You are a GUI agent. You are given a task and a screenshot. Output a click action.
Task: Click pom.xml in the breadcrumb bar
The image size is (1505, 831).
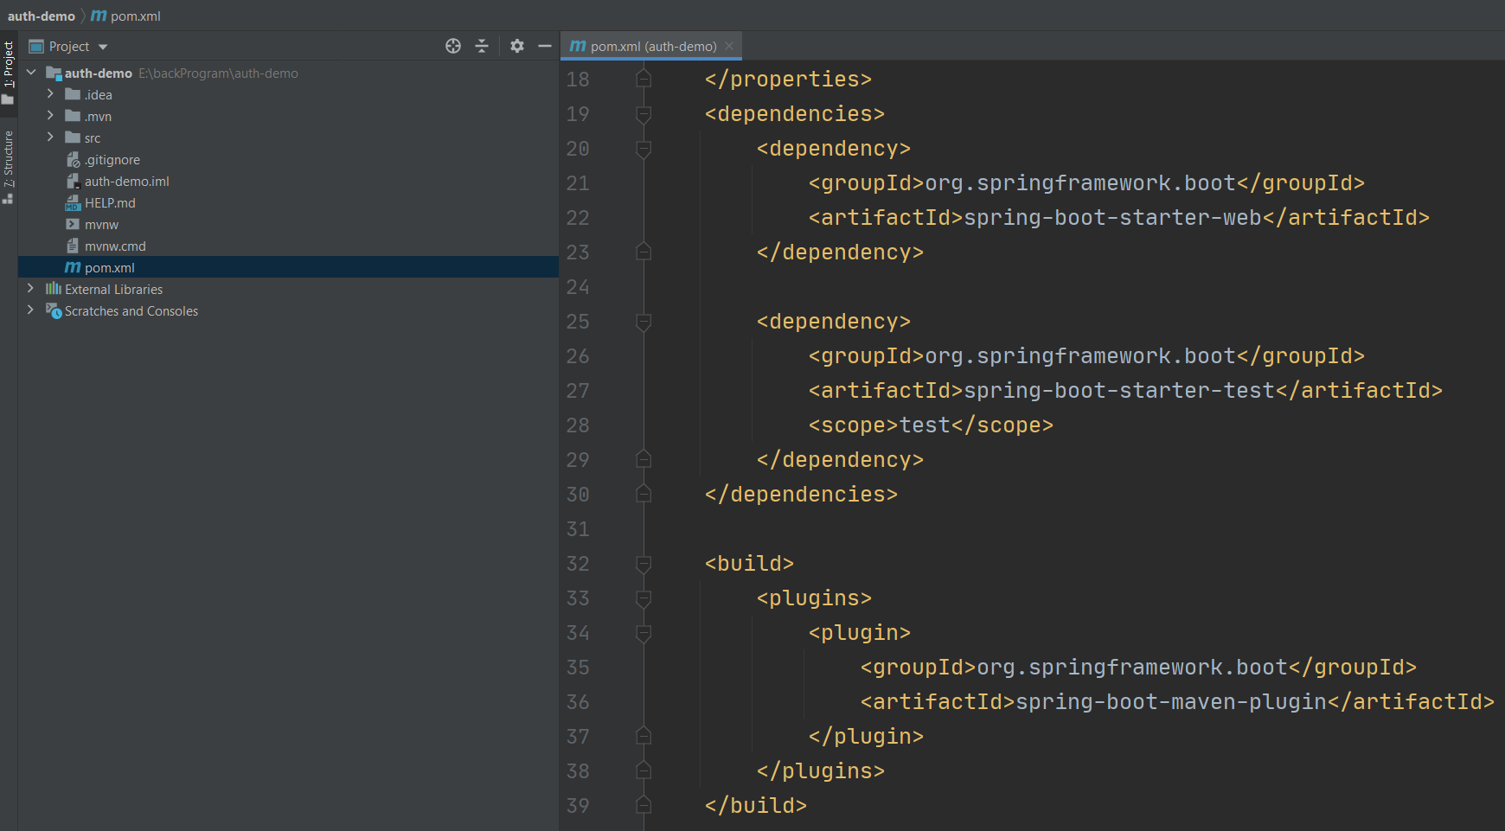click(x=126, y=16)
